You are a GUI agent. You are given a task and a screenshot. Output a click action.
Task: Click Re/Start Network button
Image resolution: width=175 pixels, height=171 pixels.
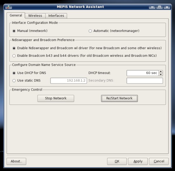click(x=119, y=98)
